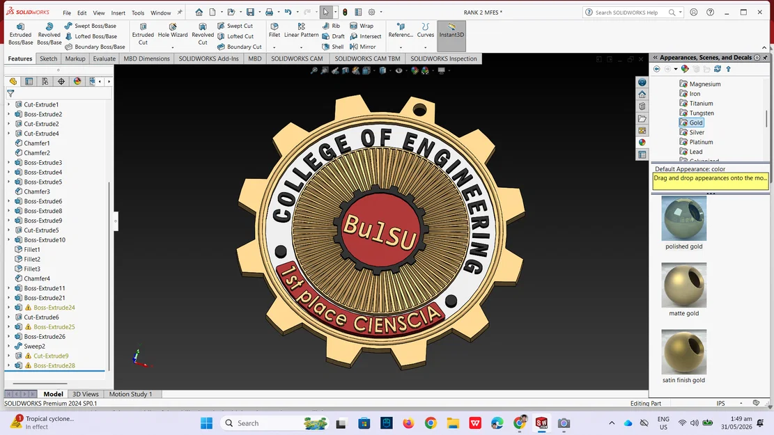
Task: Choose the Swept Boss/Base tool
Action: pyautogui.click(x=91, y=26)
